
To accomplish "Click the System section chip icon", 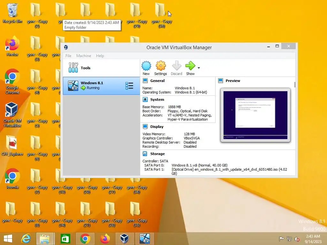I will tap(145, 100).
